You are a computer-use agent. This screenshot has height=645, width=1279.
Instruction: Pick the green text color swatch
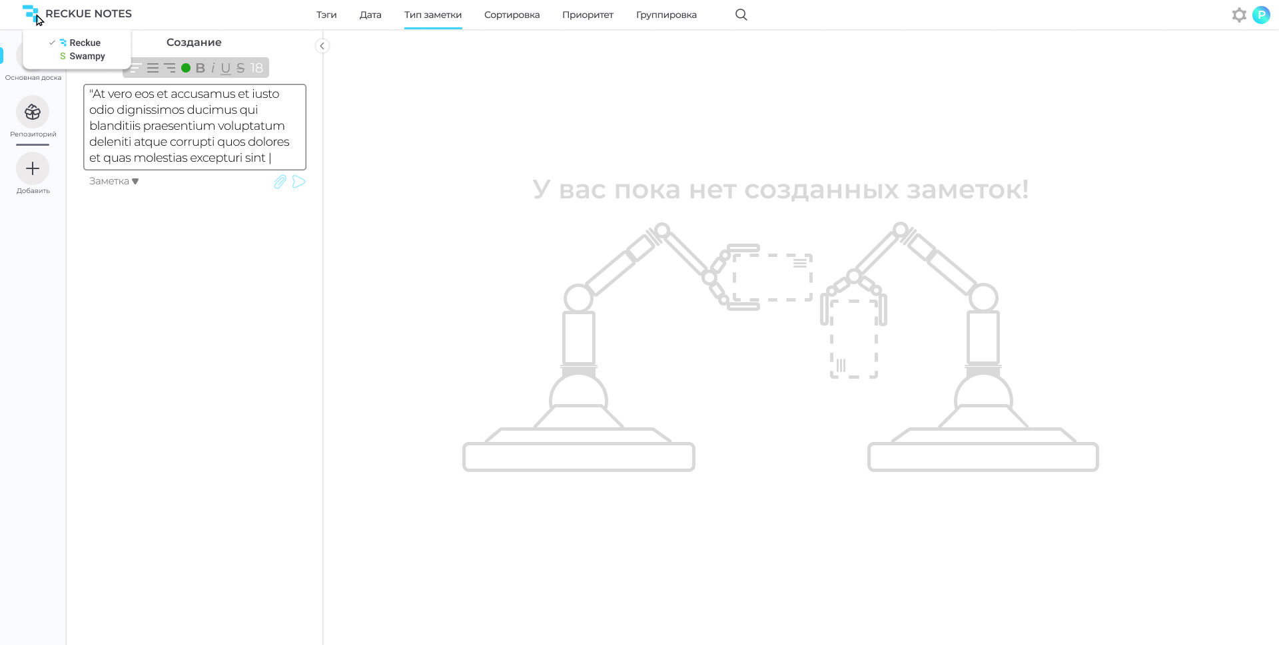(187, 67)
